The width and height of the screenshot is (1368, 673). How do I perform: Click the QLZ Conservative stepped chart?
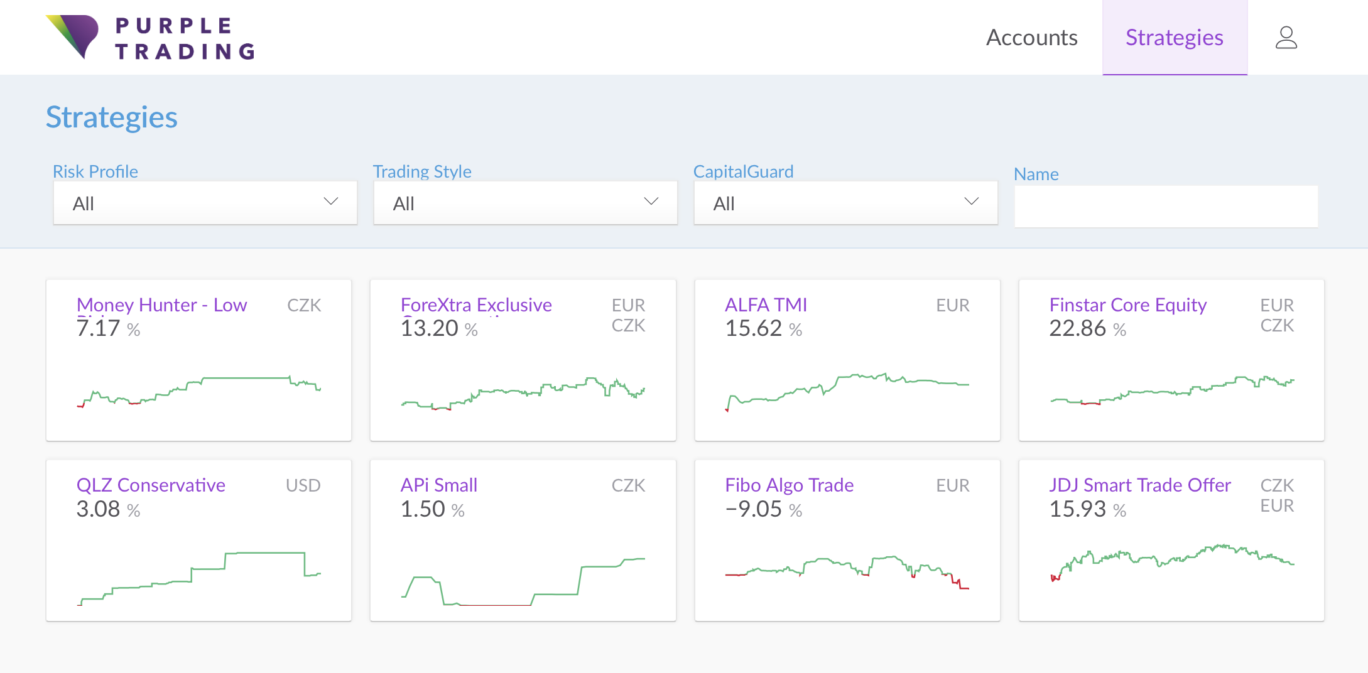point(198,578)
